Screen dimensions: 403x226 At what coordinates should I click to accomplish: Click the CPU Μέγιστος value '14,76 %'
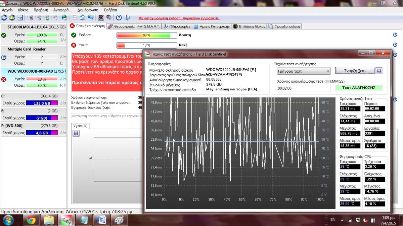click(375, 192)
